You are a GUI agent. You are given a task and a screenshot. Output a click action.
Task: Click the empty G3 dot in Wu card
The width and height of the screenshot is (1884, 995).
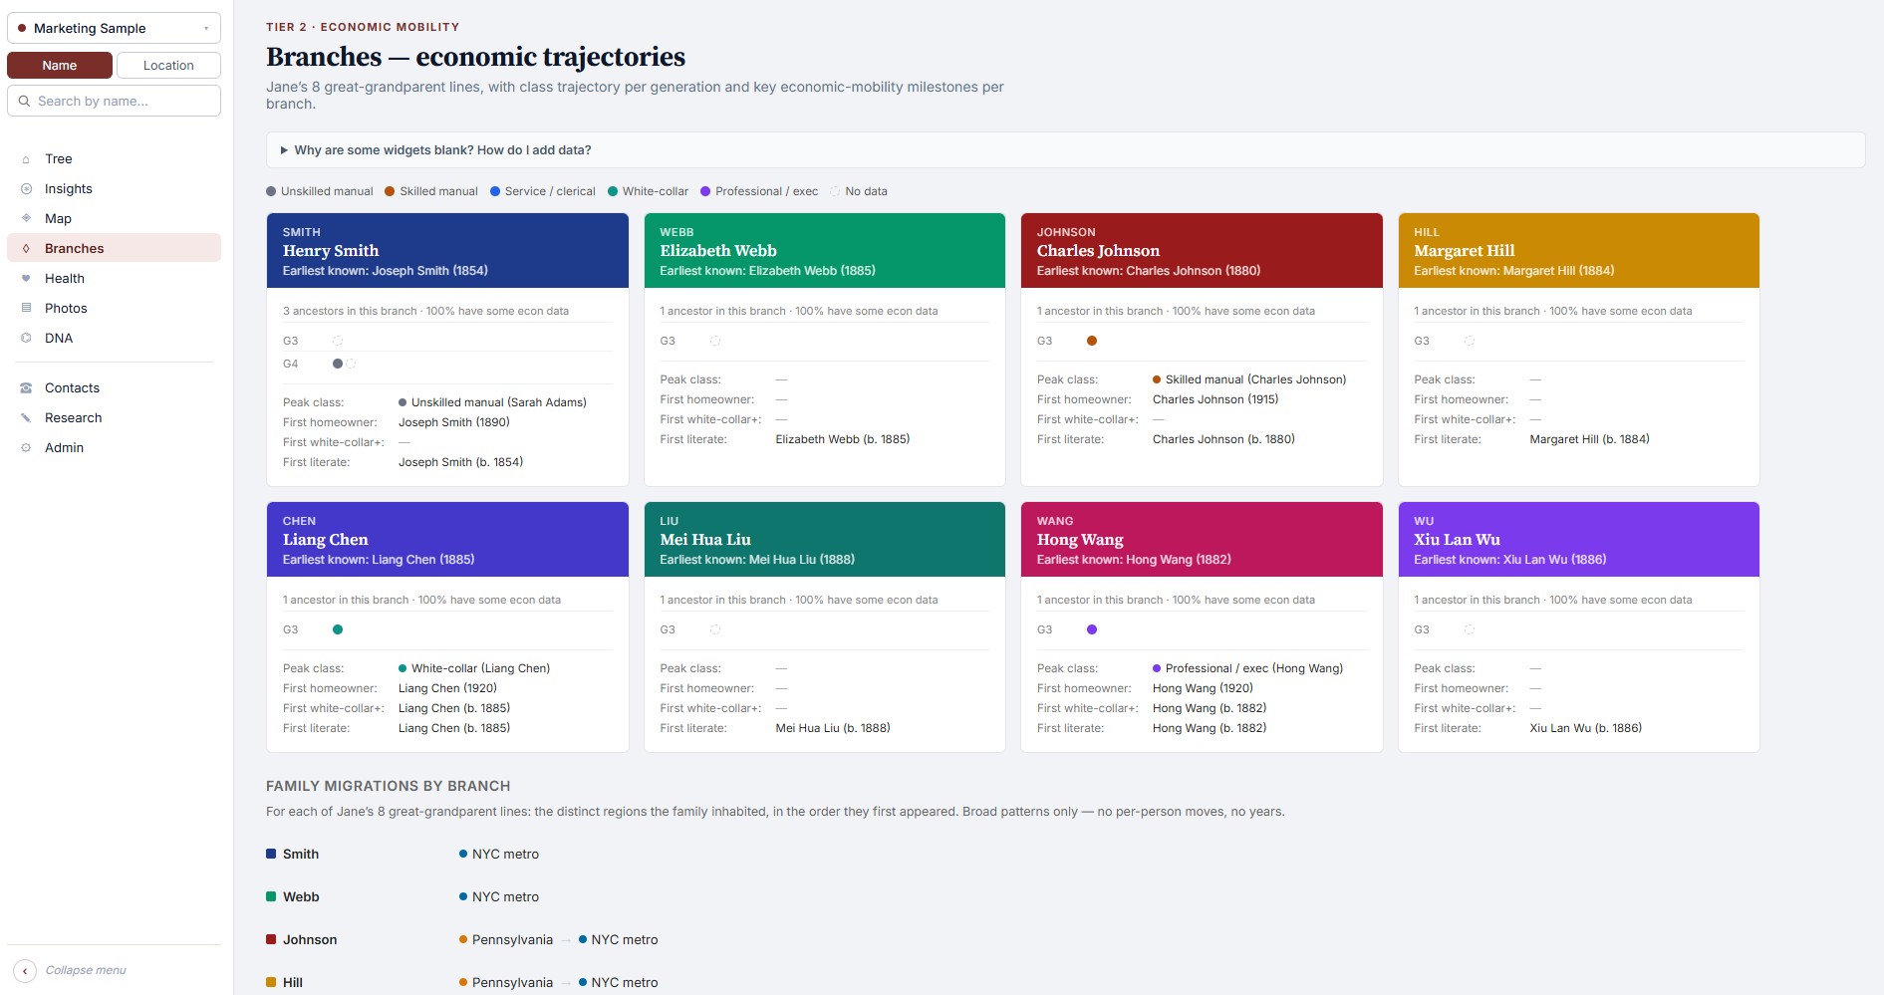1470,629
